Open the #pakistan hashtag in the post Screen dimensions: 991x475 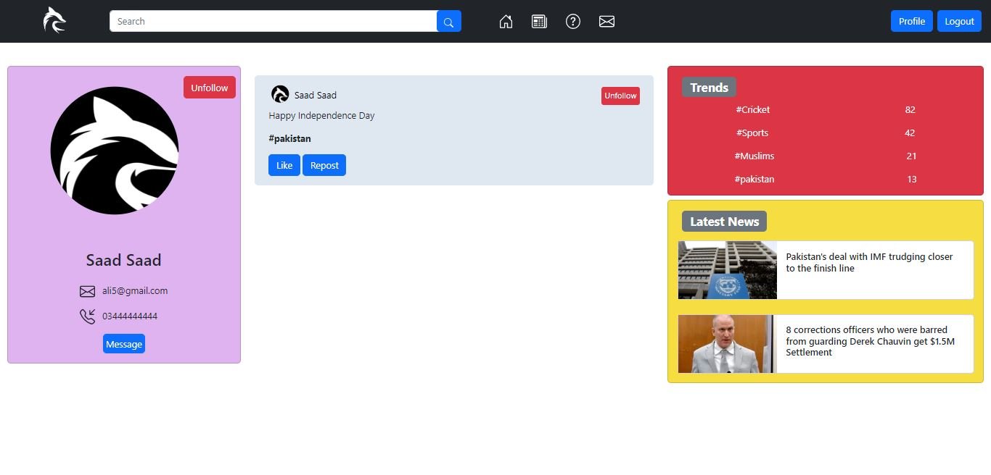pos(289,138)
